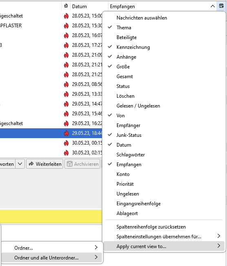Click junk flame icon for 28.05.23, 15:00
Screen dimensions: 227x266
pos(66,16)
